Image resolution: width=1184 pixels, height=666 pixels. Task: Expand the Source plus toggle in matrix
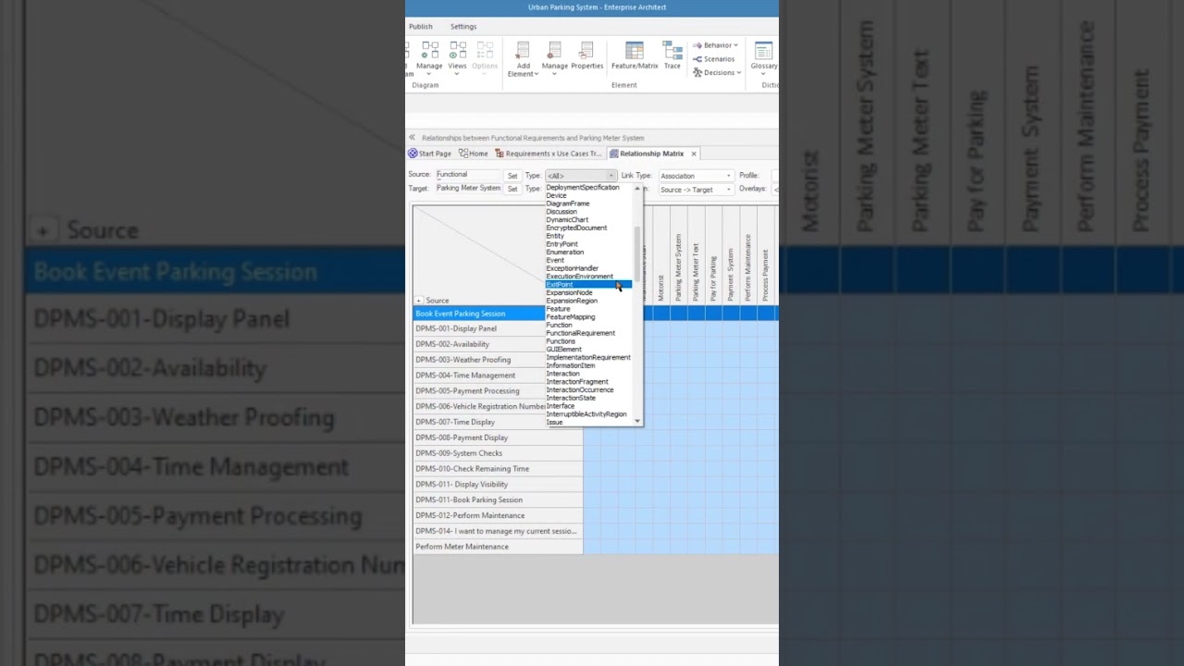point(419,301)
